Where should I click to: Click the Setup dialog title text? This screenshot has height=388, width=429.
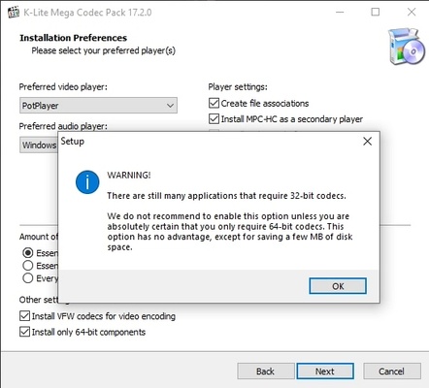click(73, 142)
